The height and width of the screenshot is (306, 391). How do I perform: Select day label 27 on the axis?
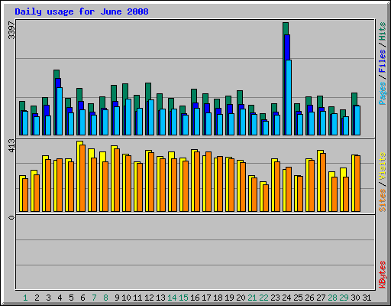[321, 298]
